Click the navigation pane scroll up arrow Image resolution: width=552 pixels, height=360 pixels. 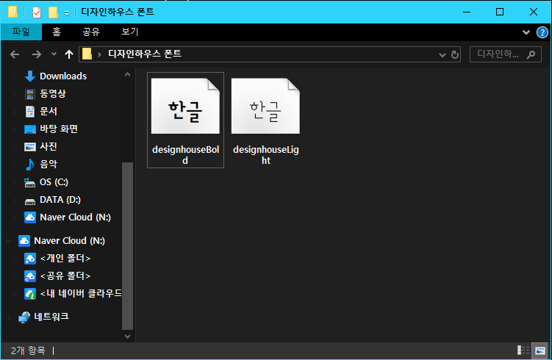(127, 75)
